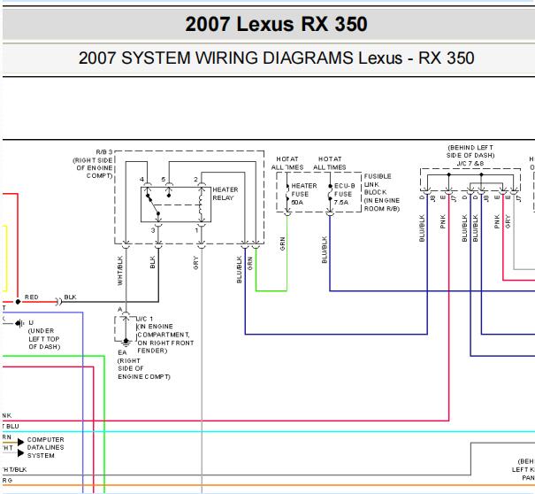The image size is (535, 494).
Task: Click relay terminal number '5'
Action: pos(164,180)
